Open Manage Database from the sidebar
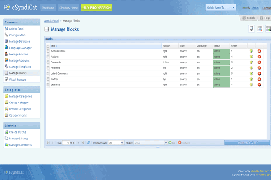This screenshot has height=180, width=271. point(20,41)
